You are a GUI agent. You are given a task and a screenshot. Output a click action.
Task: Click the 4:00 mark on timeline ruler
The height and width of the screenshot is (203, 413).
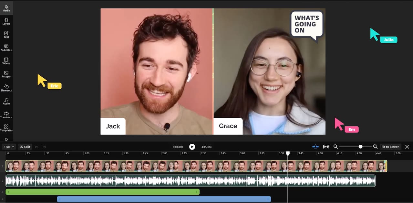coord(320,153)
